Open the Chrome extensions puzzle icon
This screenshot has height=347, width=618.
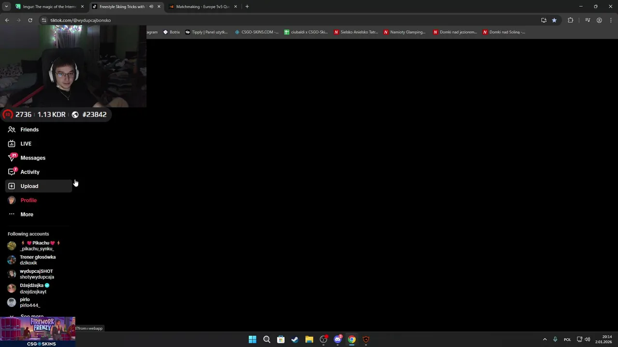[570, 20]
